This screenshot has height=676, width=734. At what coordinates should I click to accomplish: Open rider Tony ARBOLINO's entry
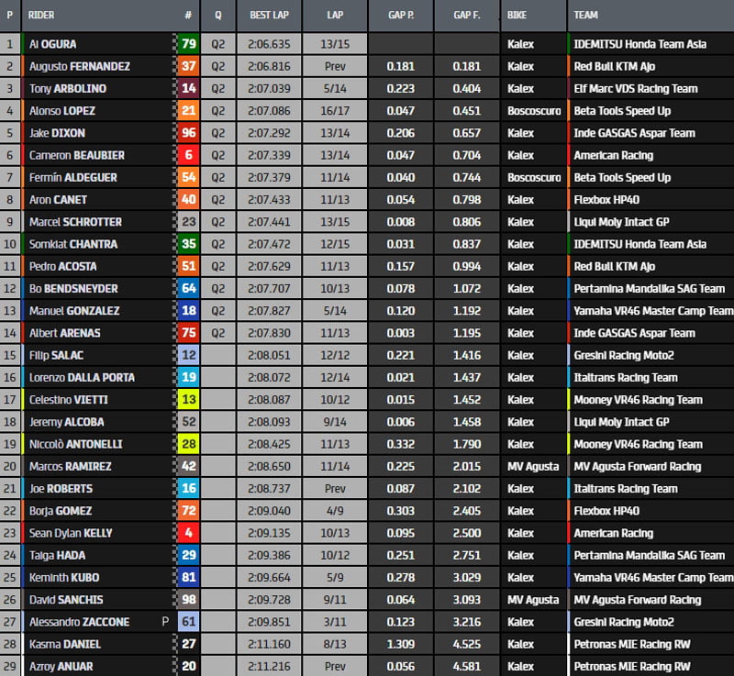click(x=67, y=89)
